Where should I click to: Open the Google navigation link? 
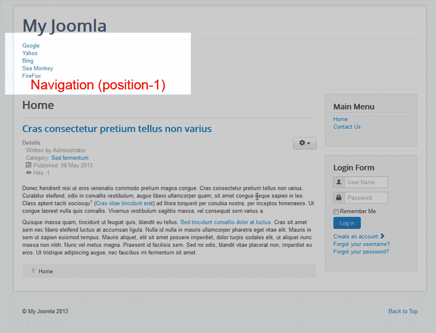point(31,46)
